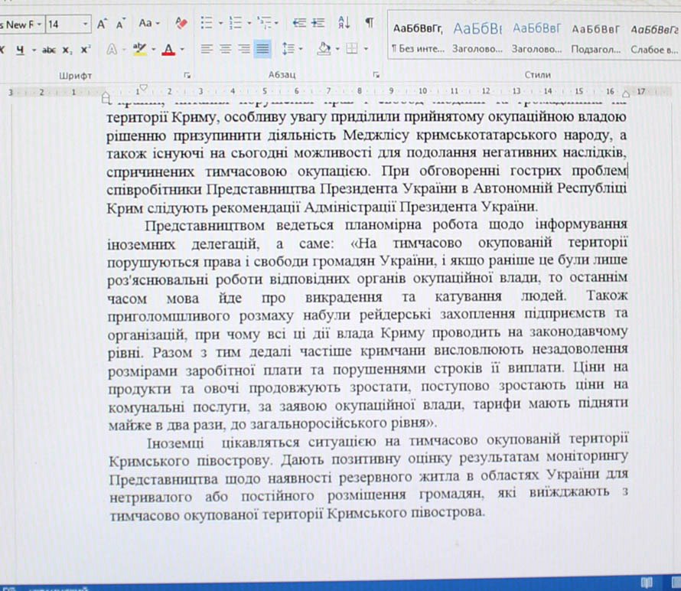The height and width of the screenshot is (591, 681).
Task: Apply bulleted list formatting
Action: [206, 24]
